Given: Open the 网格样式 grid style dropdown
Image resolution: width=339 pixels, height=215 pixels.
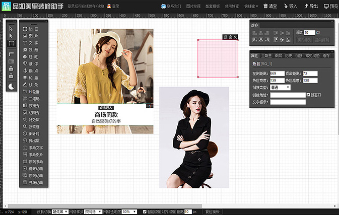Looking at the screenshot, I should click(x=93, y=212).
